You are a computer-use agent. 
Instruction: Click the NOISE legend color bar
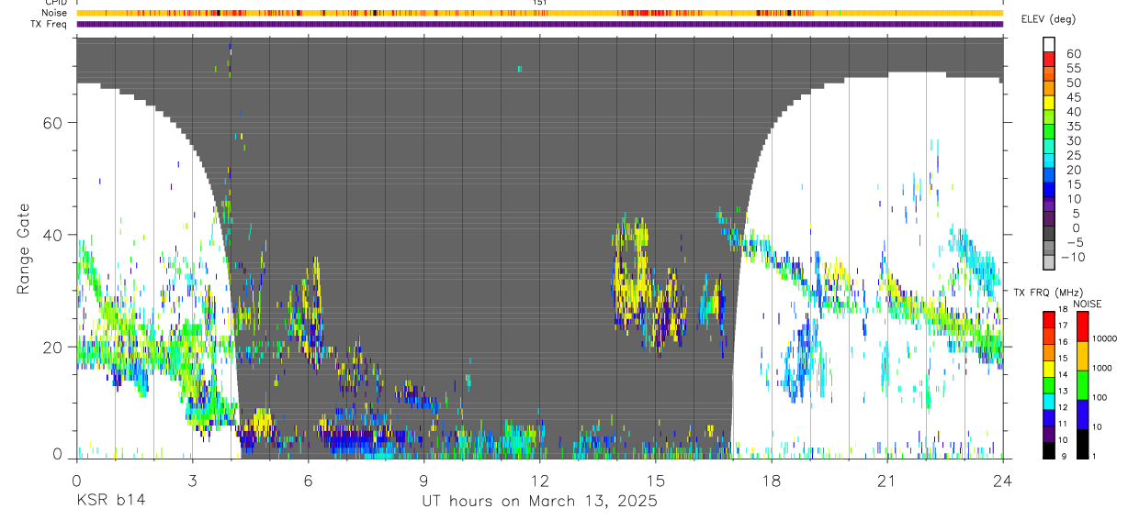[x=1083, y=384]
